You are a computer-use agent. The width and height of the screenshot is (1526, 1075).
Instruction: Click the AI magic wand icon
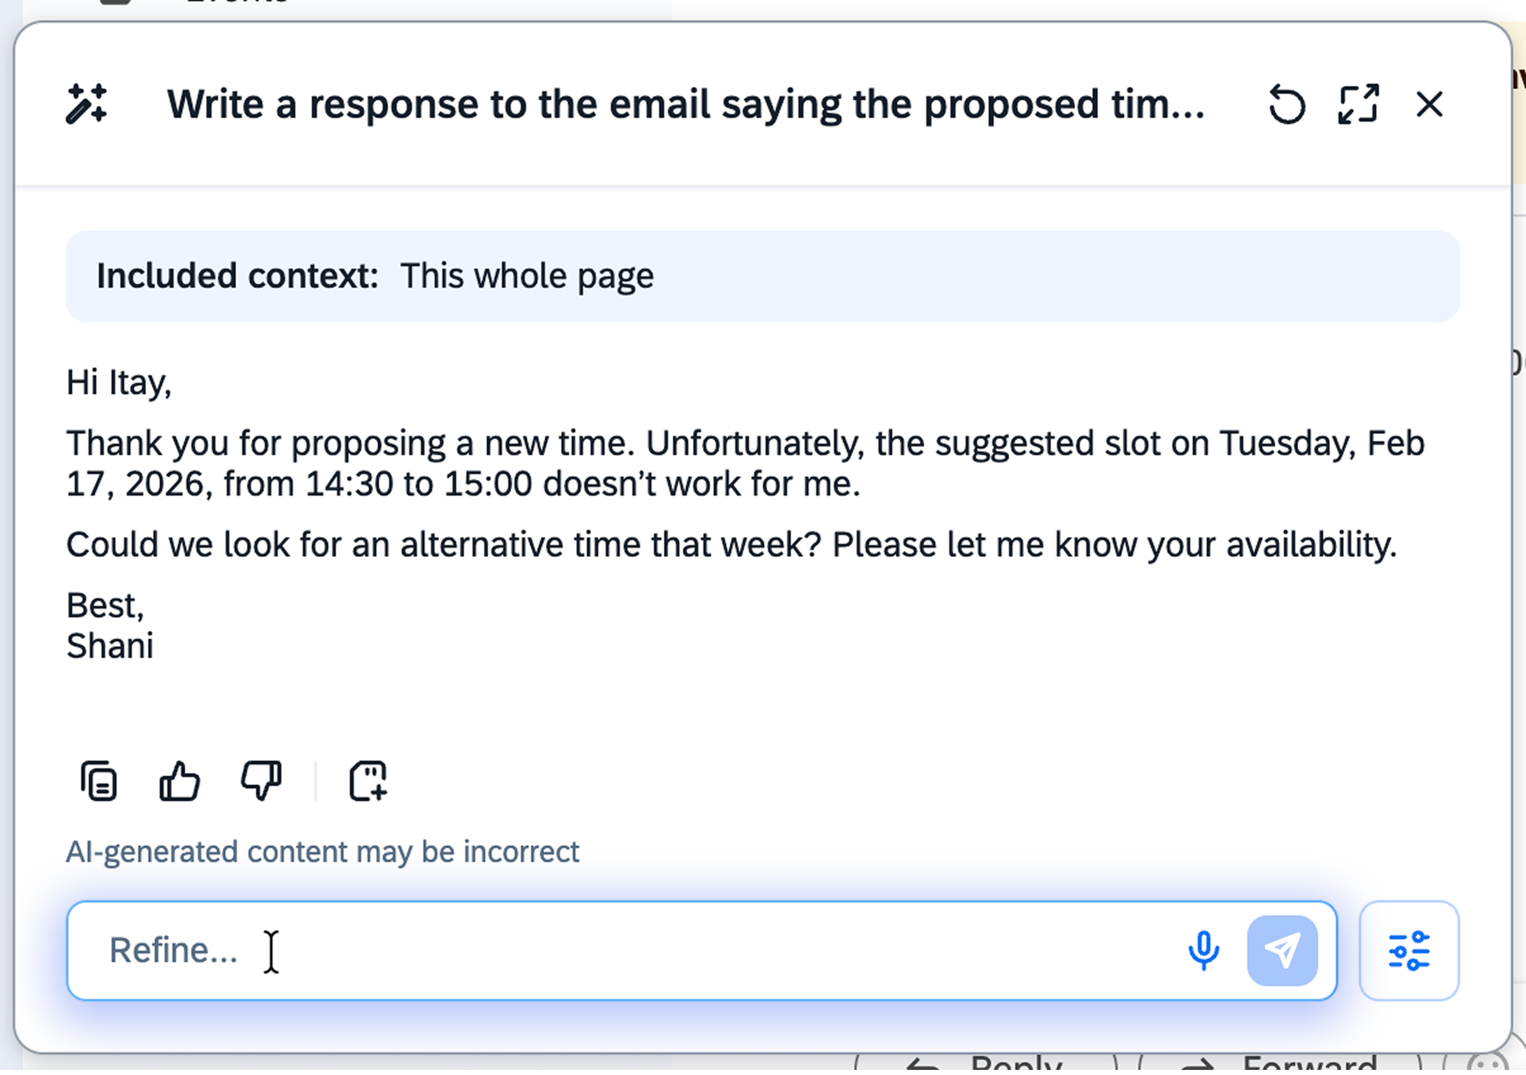86,104
